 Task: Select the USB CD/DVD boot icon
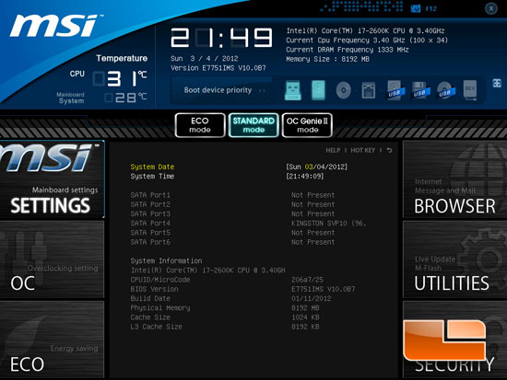446,90
